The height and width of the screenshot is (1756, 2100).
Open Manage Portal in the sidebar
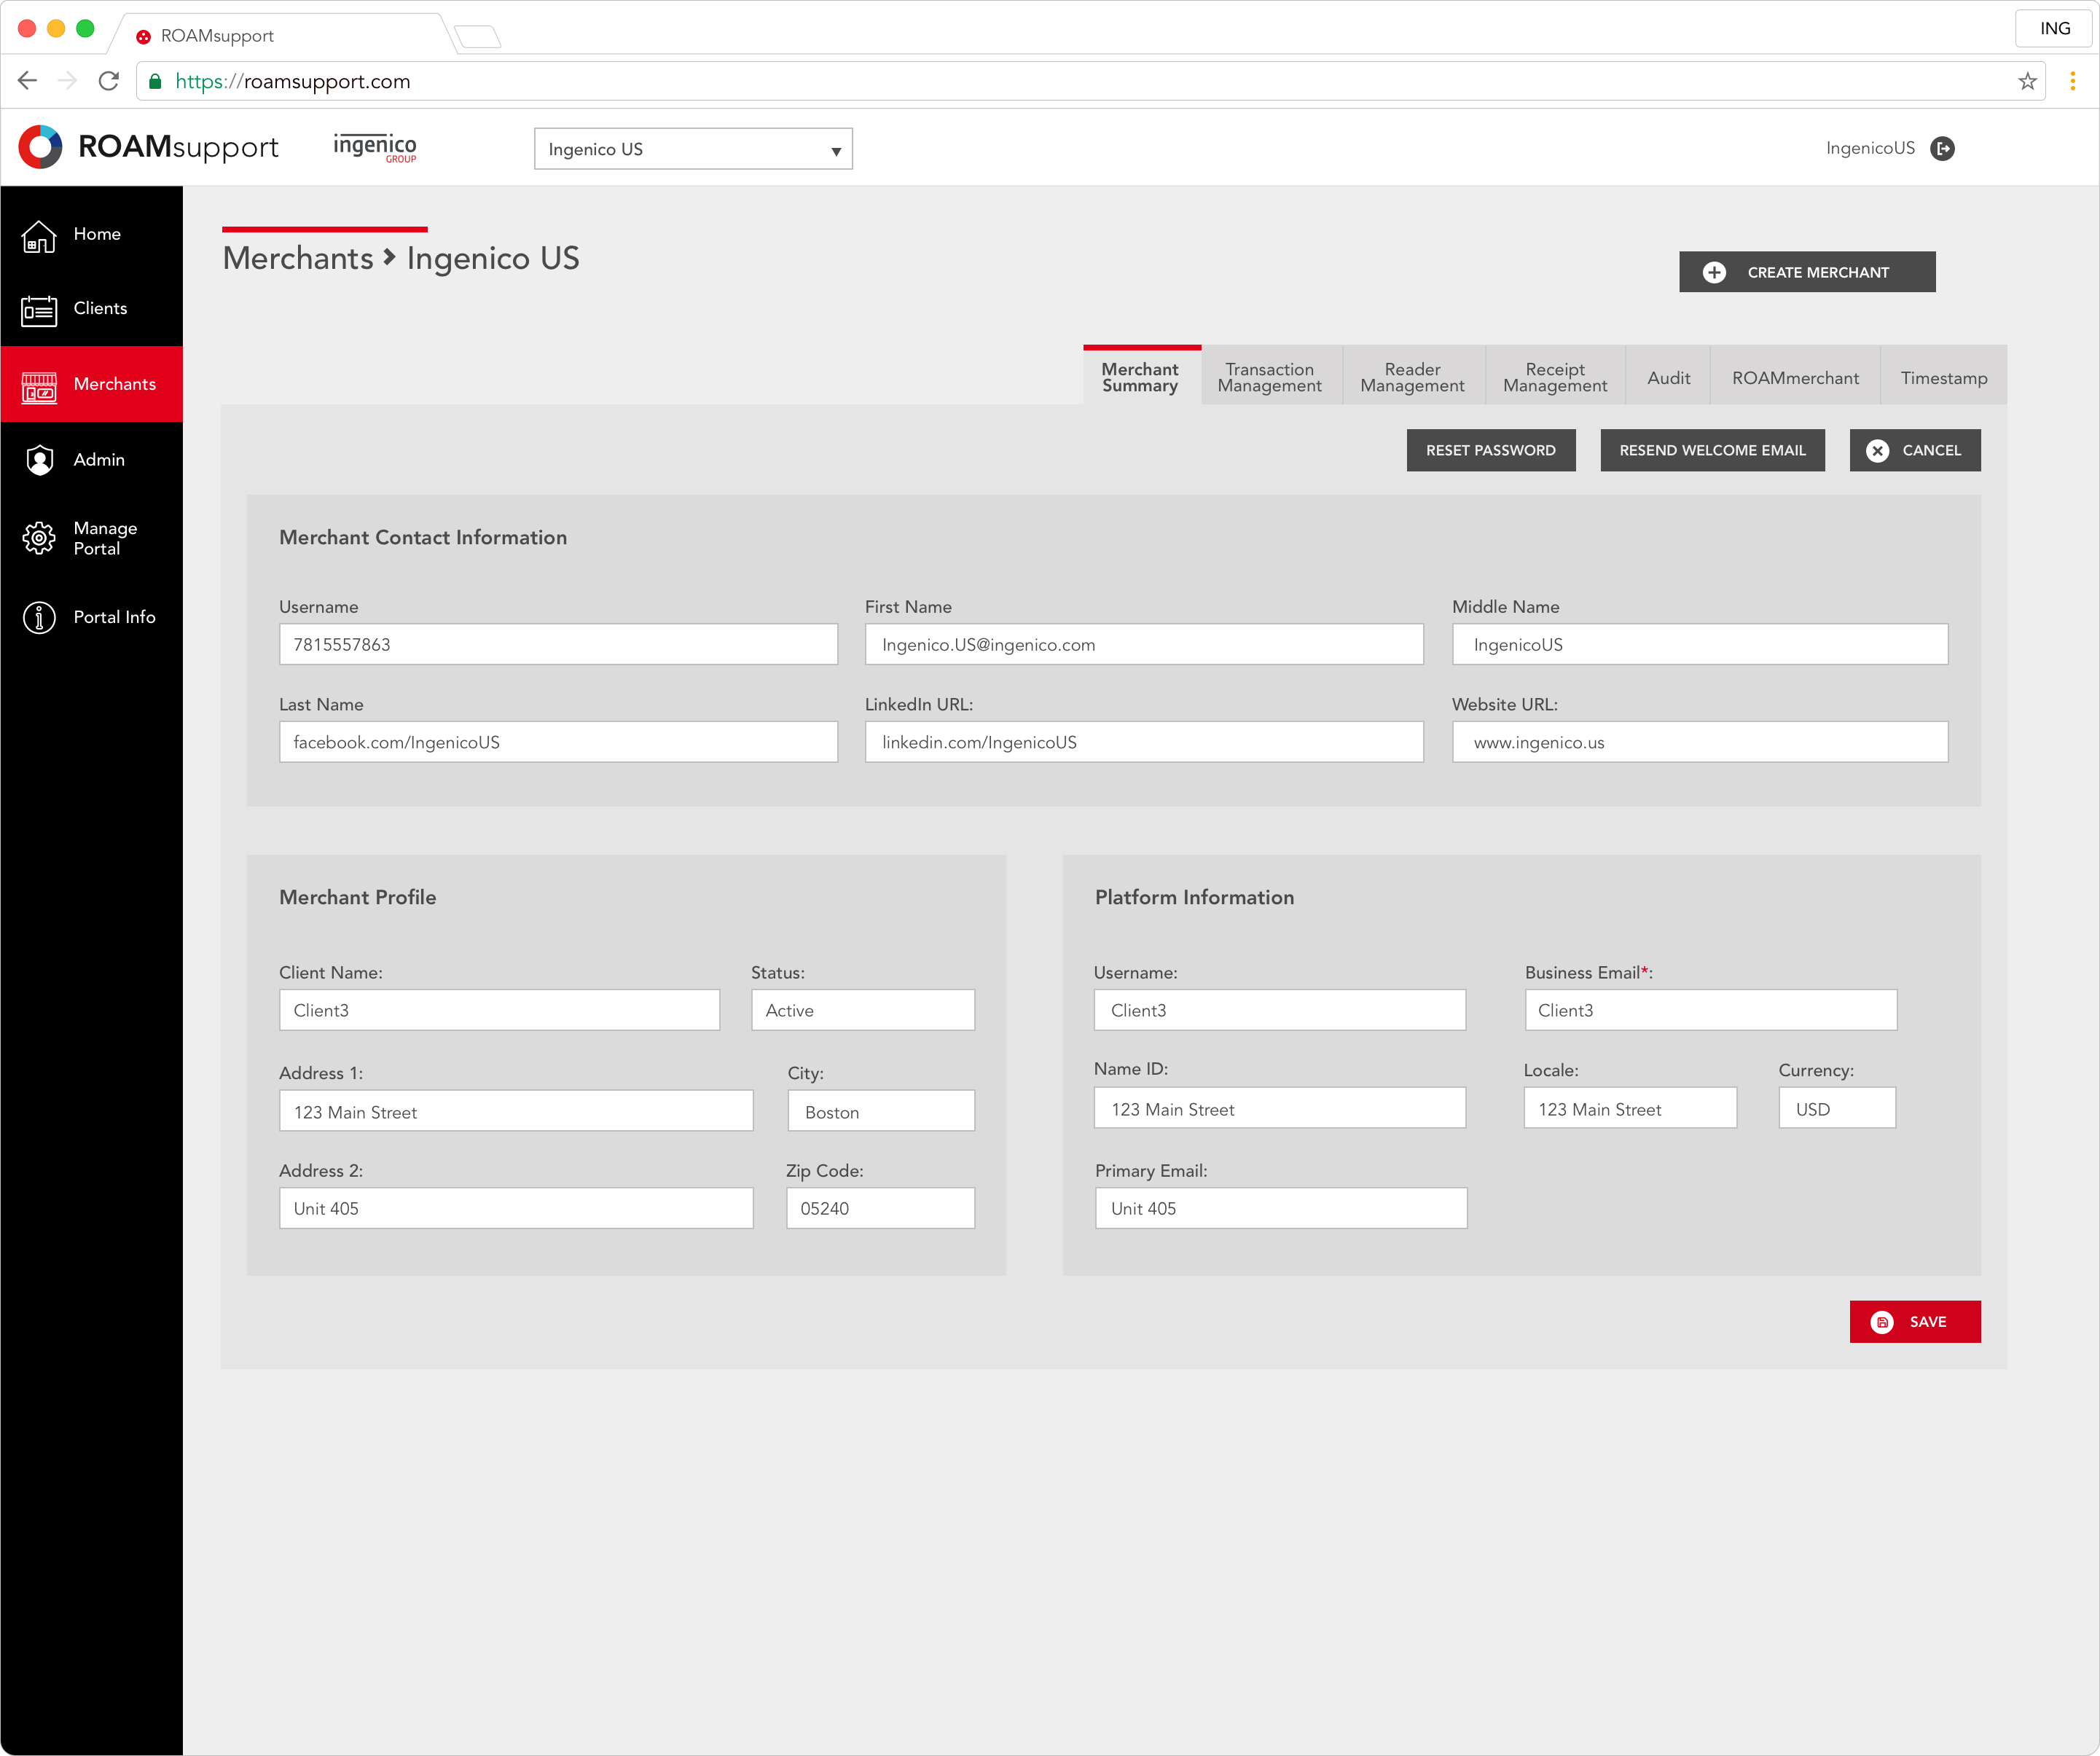pyautogui.click(x=91, y=538)
